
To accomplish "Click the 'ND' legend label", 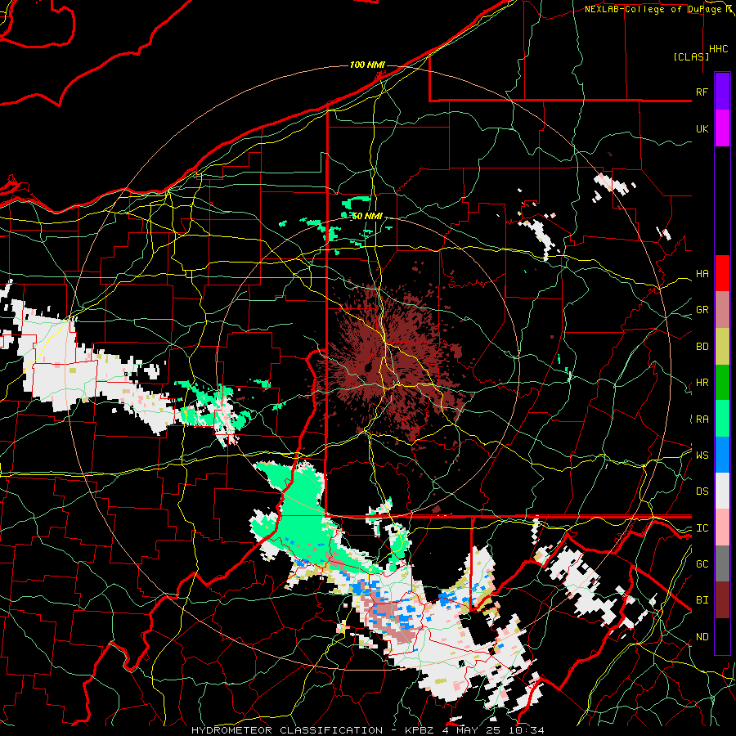I will [702, 637].
